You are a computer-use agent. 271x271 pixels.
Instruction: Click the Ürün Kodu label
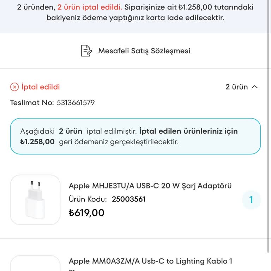[x=88, y=199]
